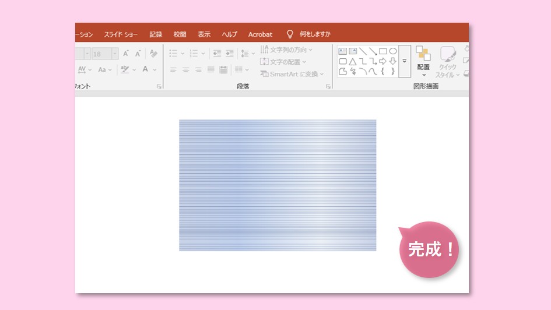
Task: Select the blue striped rectangle on slide
Action: click(x=278, y=185)
